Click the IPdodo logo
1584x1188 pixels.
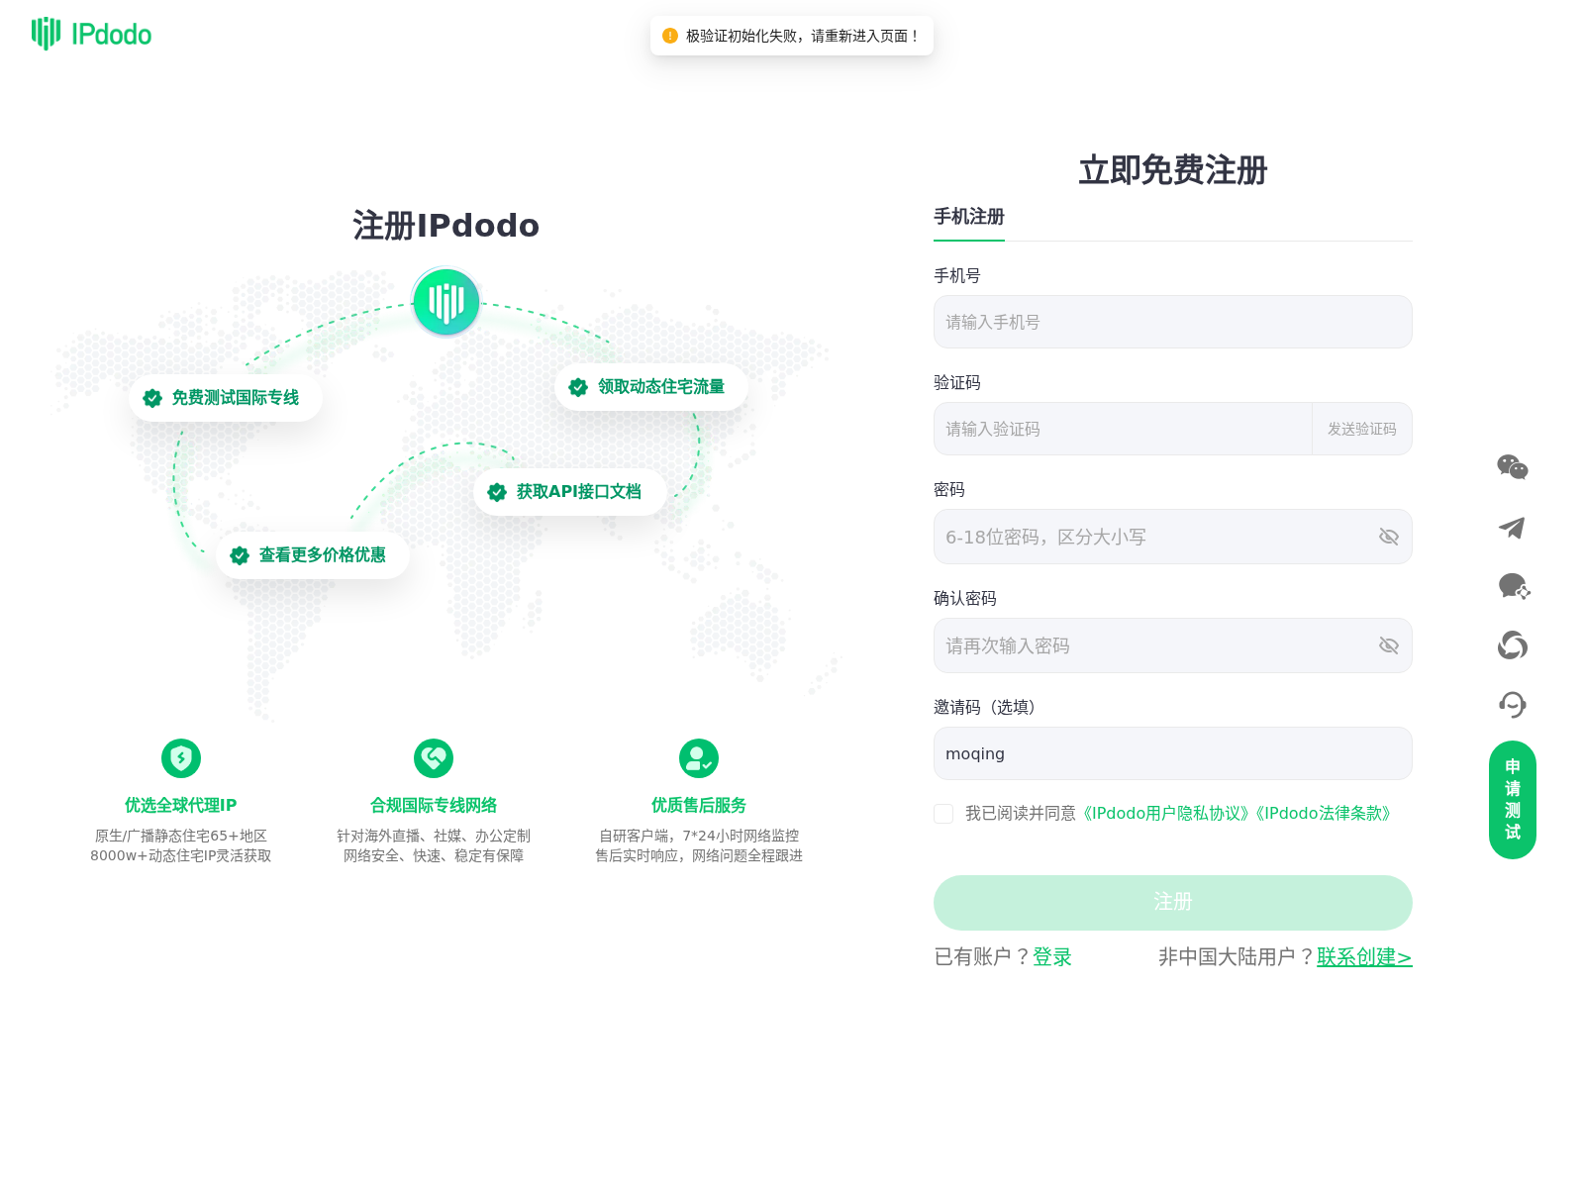click(91, 34)
